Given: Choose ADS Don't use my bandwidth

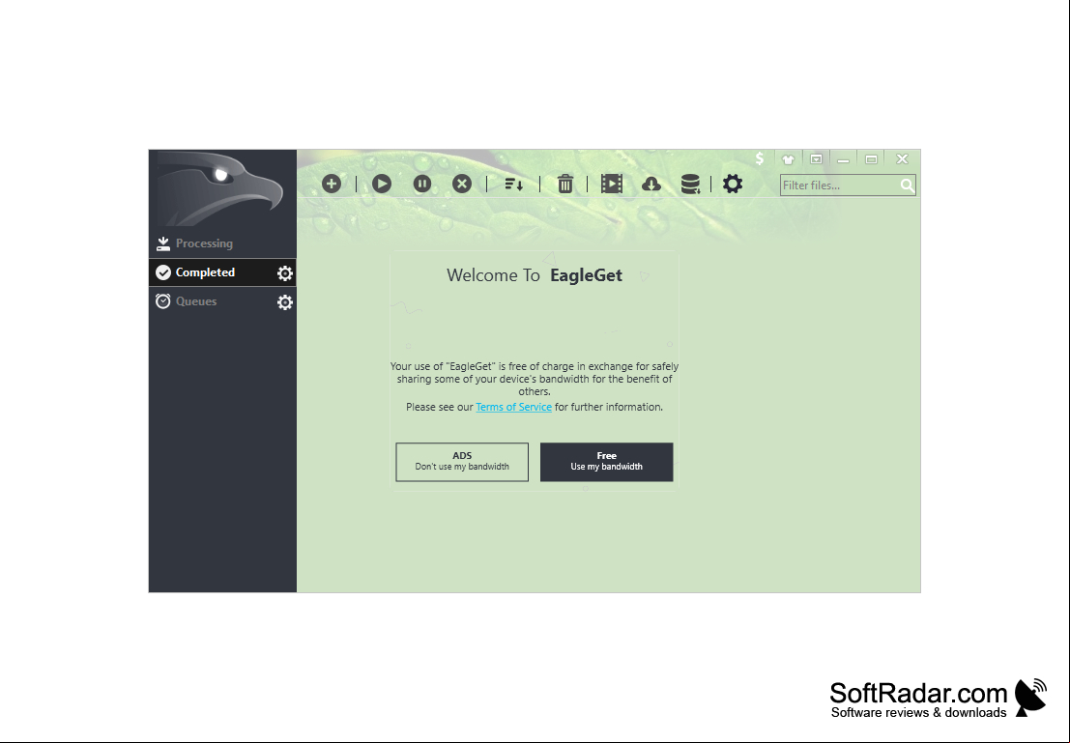Looking at the screenshot, I should click(462, 462).
